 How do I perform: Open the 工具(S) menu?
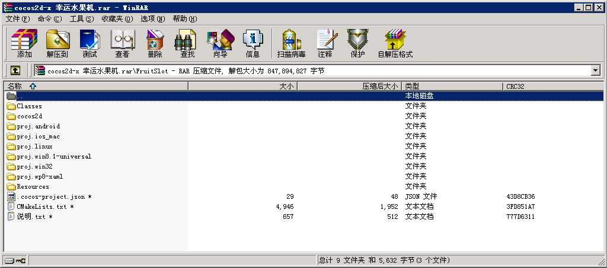tap(82, 19)
